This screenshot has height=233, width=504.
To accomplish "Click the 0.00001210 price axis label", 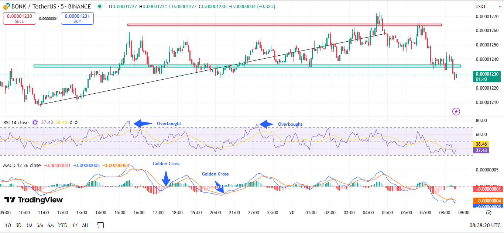I will [487, 102].
